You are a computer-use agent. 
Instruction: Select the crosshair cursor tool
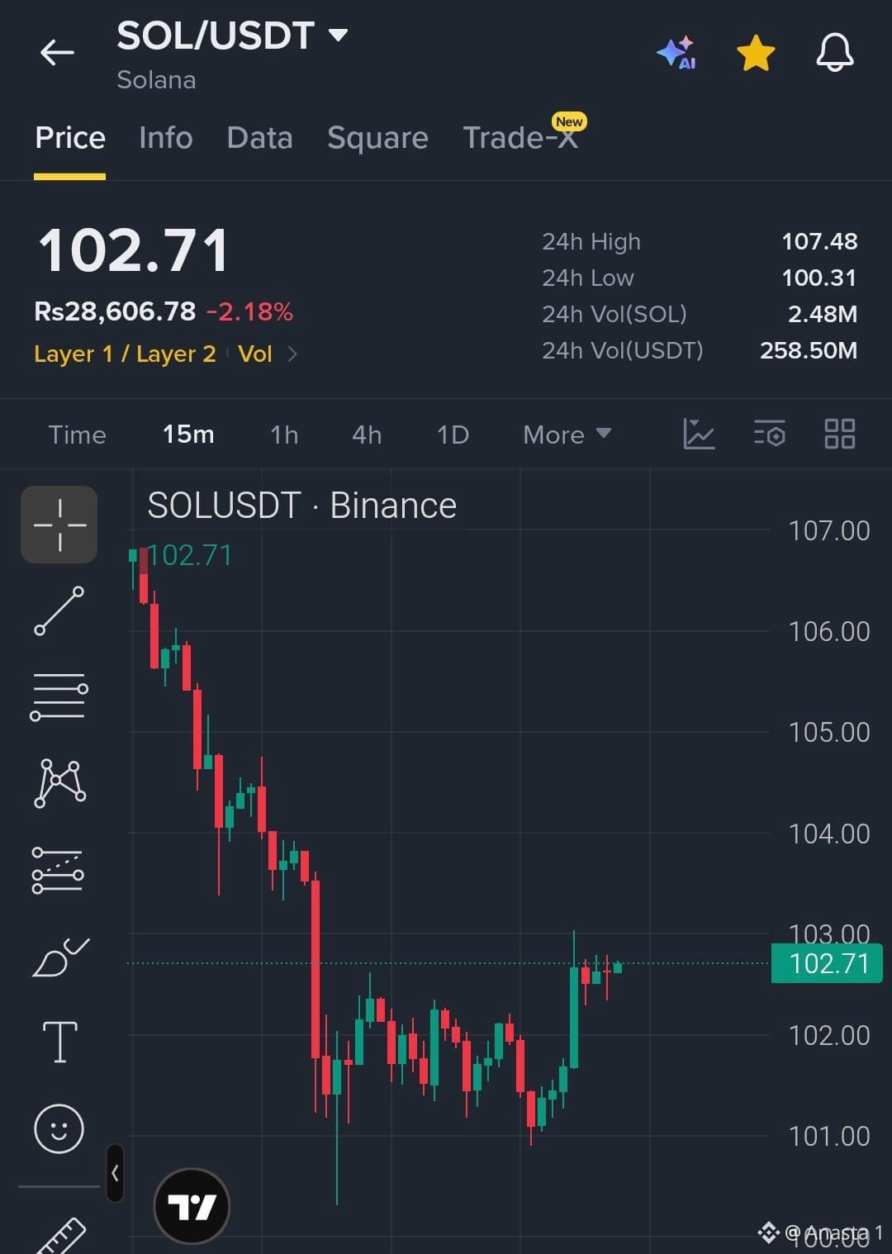click(59, 525)
